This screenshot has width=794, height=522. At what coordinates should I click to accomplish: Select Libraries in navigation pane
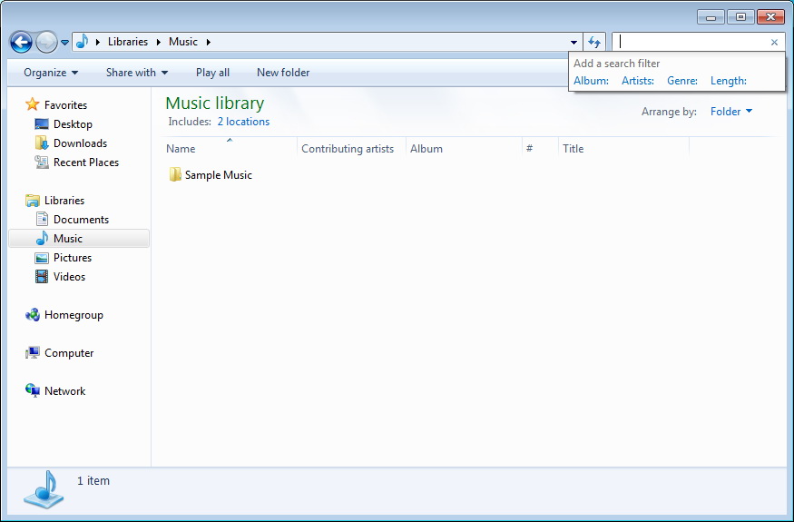[64, 201]
